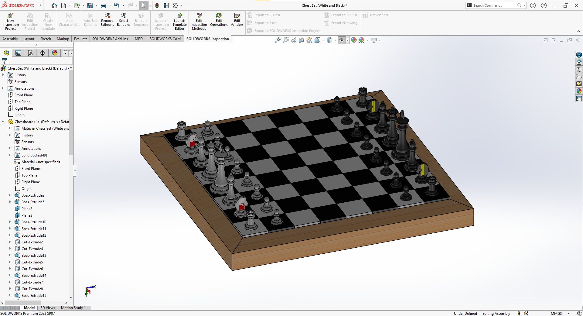Open unit system MMGS dropdown
Viewport: 583px width, 316px height.
click(x=568, y=313)
